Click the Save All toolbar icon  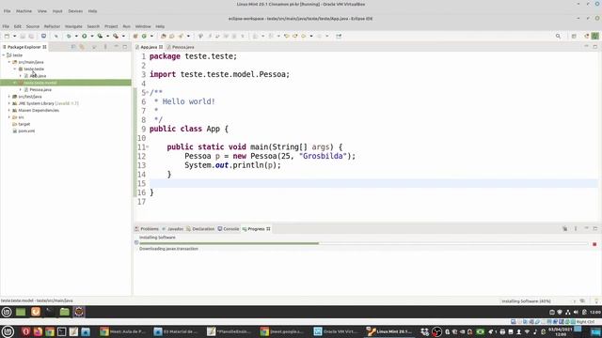[x=31, y=36]
